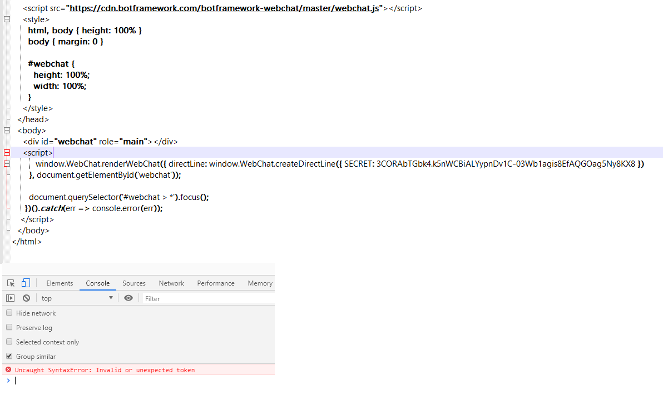Check Selected context only
Screen dimensions: 663x400
pos(9,342)
